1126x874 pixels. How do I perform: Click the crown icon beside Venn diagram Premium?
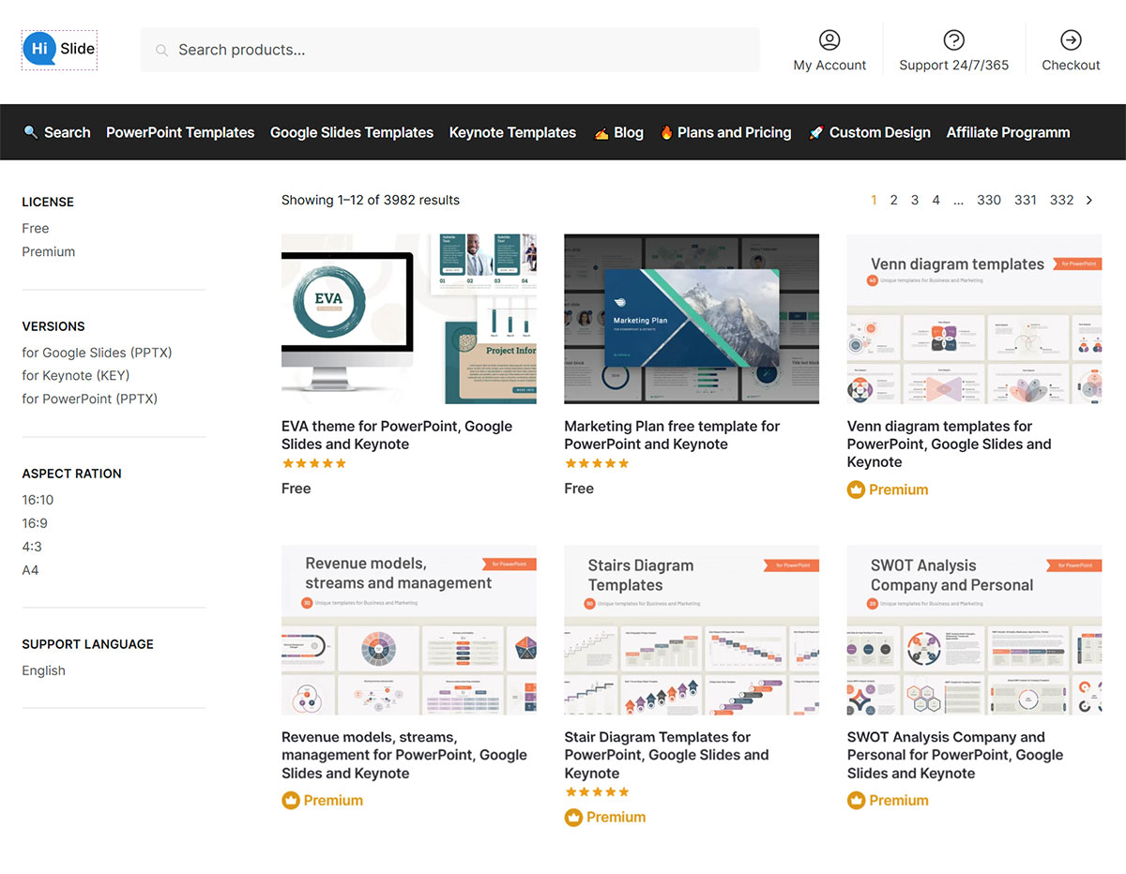856,490
